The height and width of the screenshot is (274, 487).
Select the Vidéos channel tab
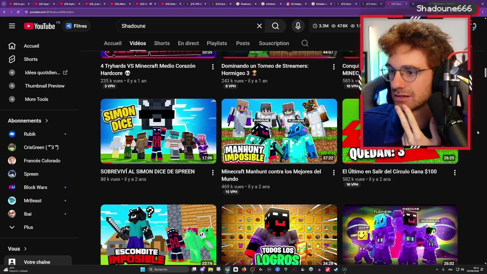[x=138, y=43]
